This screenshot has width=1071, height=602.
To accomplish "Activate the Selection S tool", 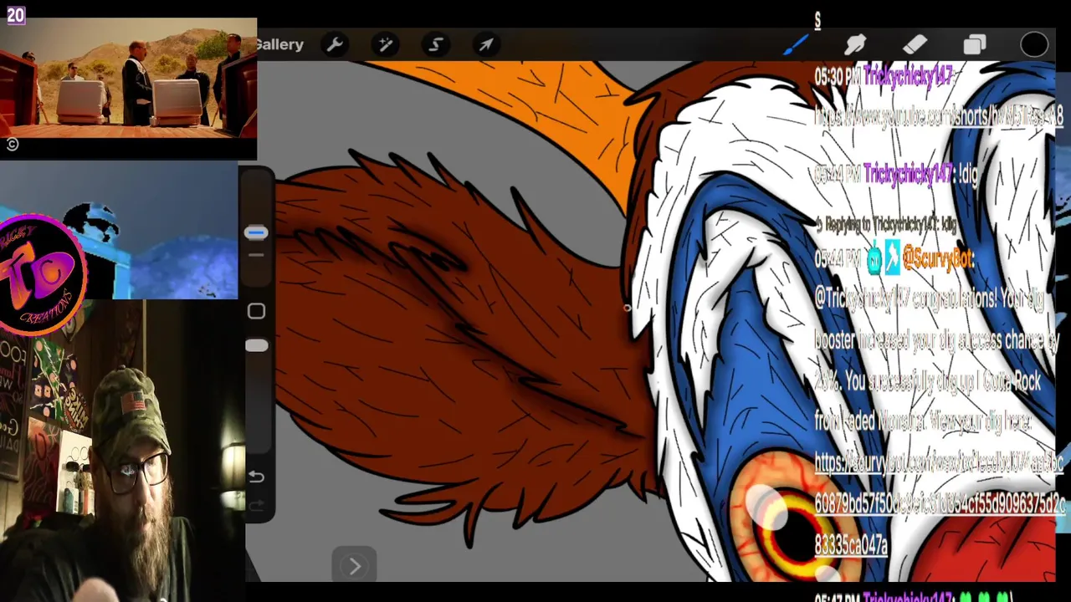I will (435, 44).
